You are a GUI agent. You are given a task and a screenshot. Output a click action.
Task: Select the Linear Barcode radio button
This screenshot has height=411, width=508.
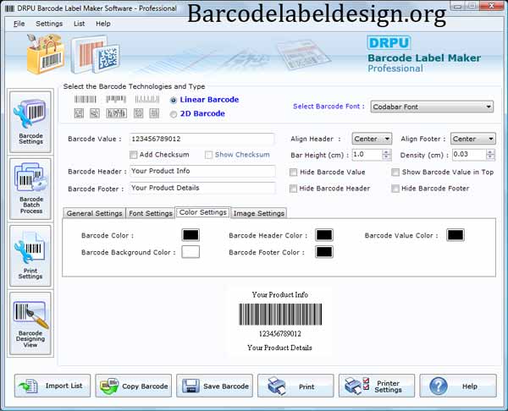click(x=174, y=100)
